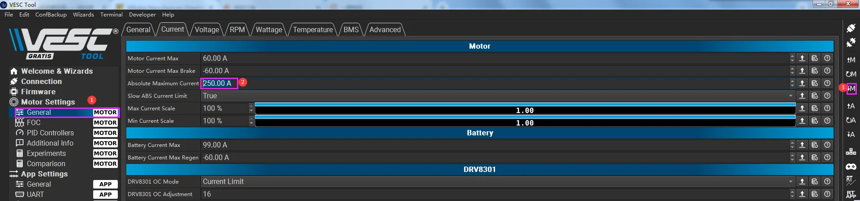This screenshot has height=201, width=860.
Task: Read default app configuration (circular A icon)
Action: [851, 120]
